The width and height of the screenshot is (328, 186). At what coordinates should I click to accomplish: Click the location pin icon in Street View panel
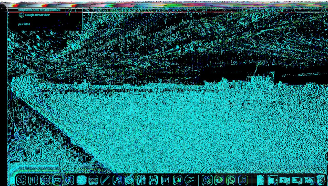click(70, 10)
